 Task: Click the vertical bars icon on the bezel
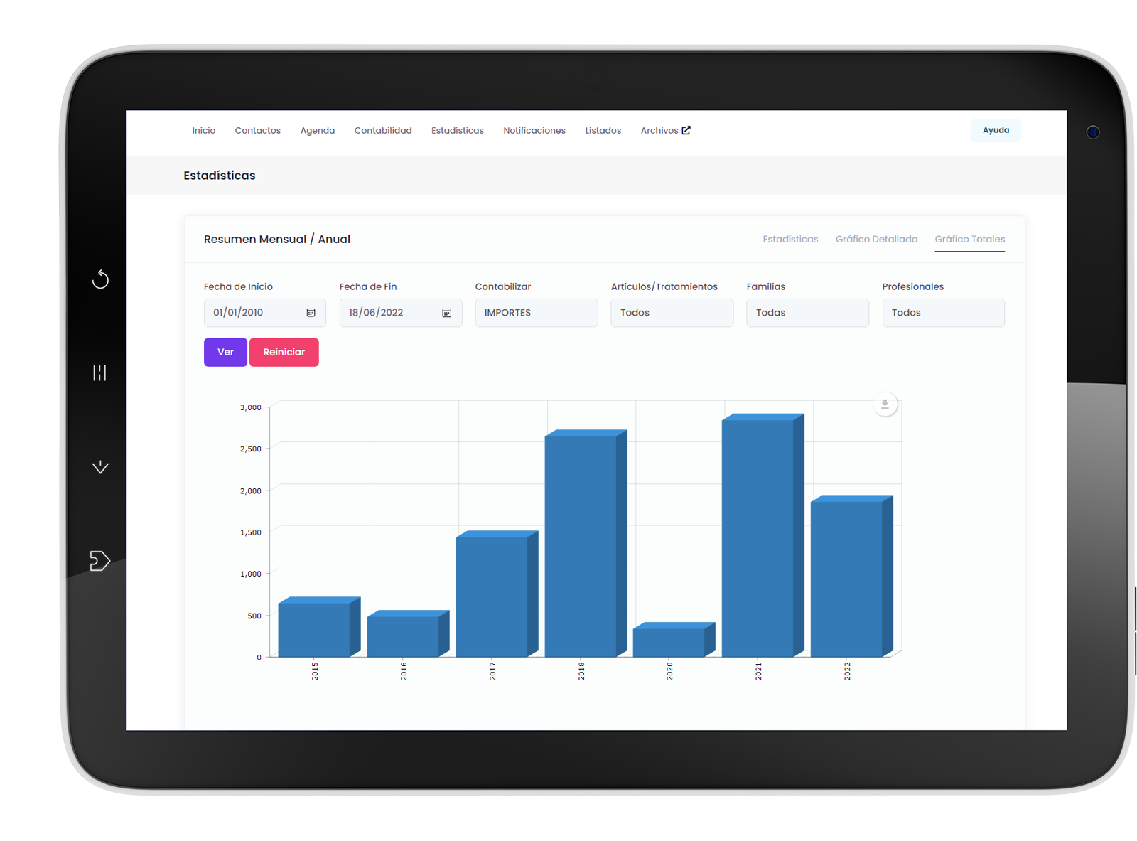[x=99, y=373]
